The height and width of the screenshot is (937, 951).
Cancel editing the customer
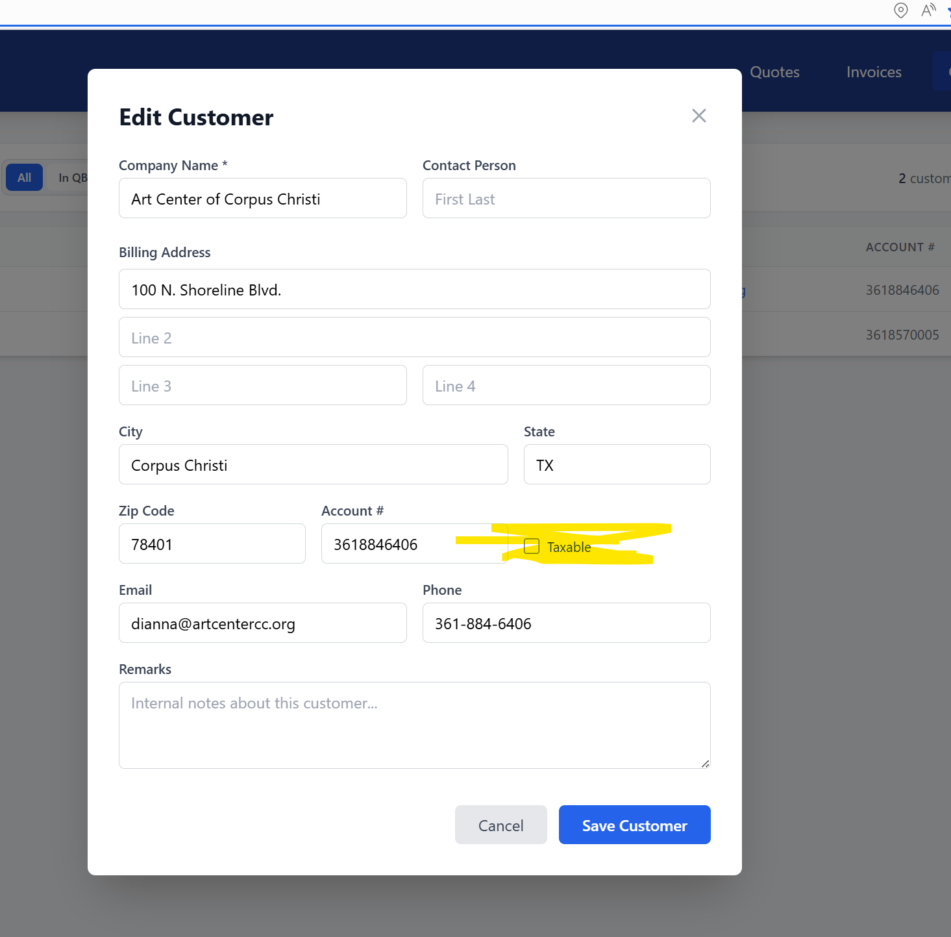[500, 825]
